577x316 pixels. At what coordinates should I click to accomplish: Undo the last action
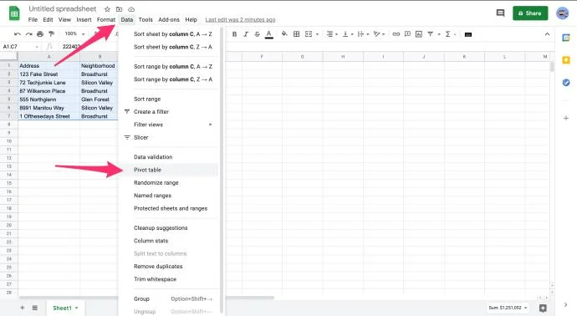pos(18,33)
